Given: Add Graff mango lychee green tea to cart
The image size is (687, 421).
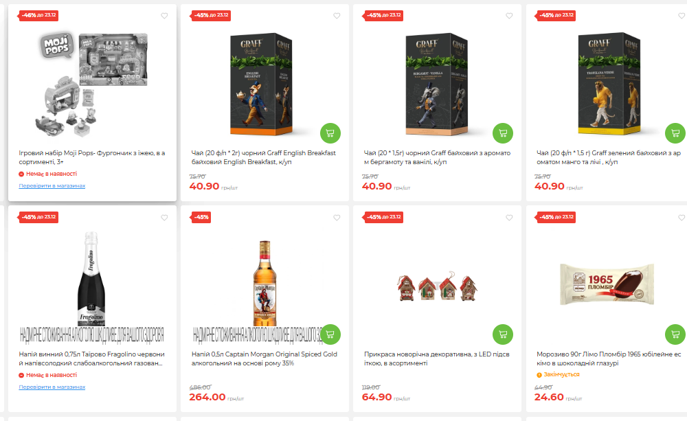Looking at the screenshot, I should [x=675, y=133].
